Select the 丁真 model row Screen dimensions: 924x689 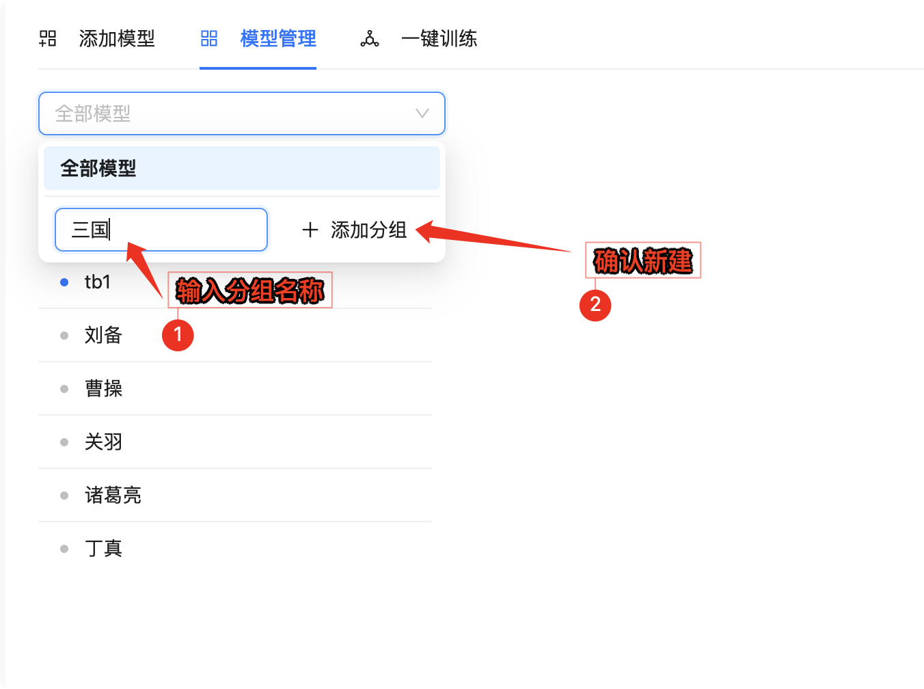point(235,548)
